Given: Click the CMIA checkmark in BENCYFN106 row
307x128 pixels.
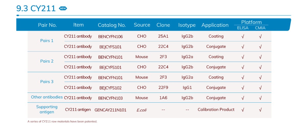Looking at the screenshot, I should pos(260,36).
